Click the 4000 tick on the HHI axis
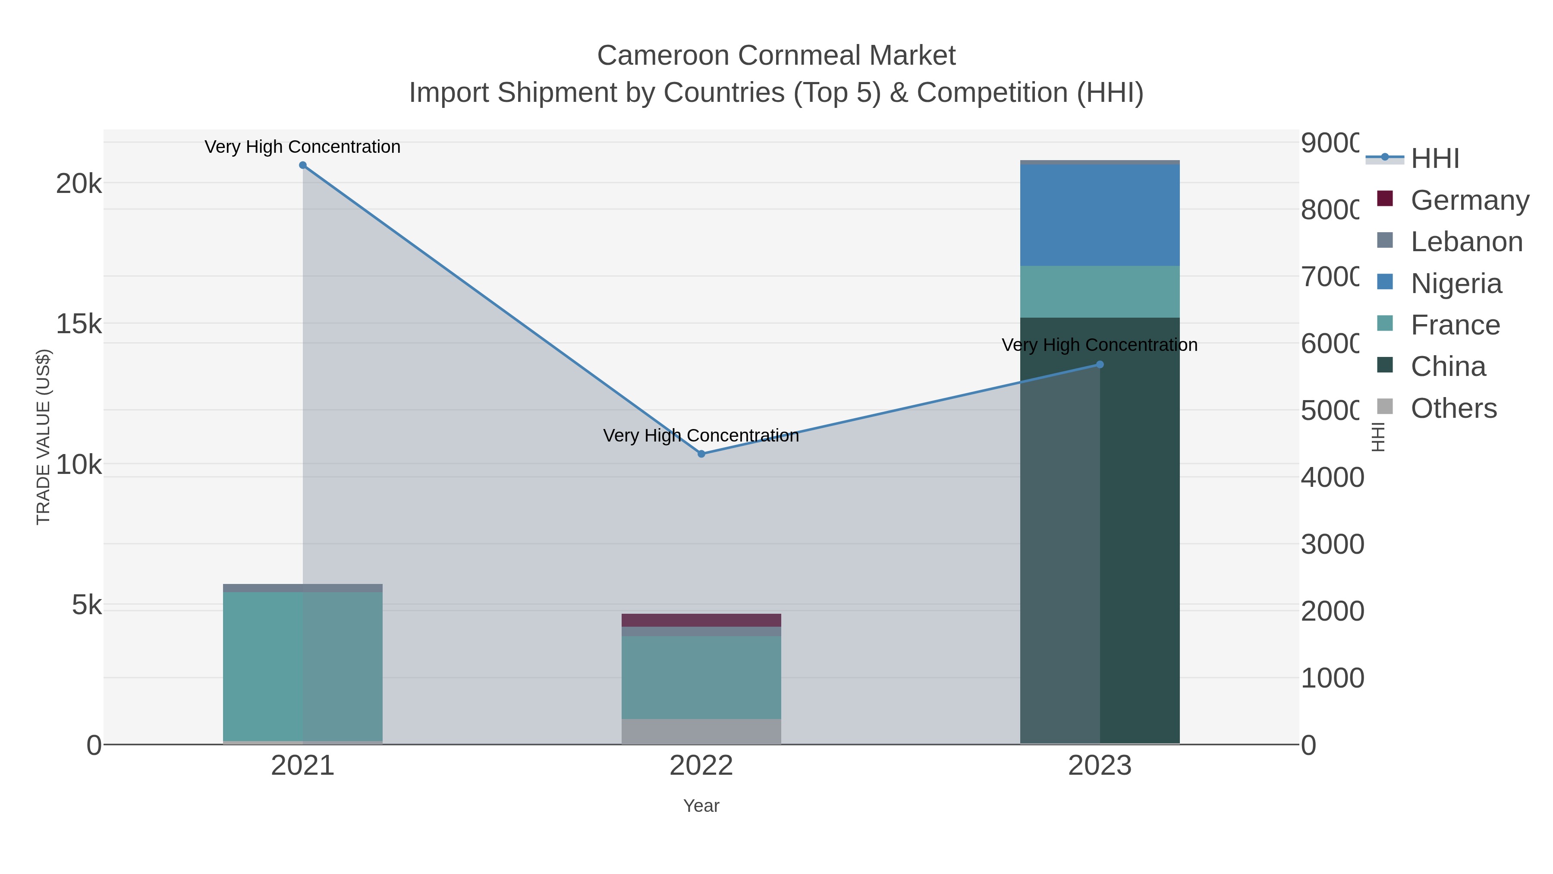Screen dimensions: 1553x874 (1333, 477)
